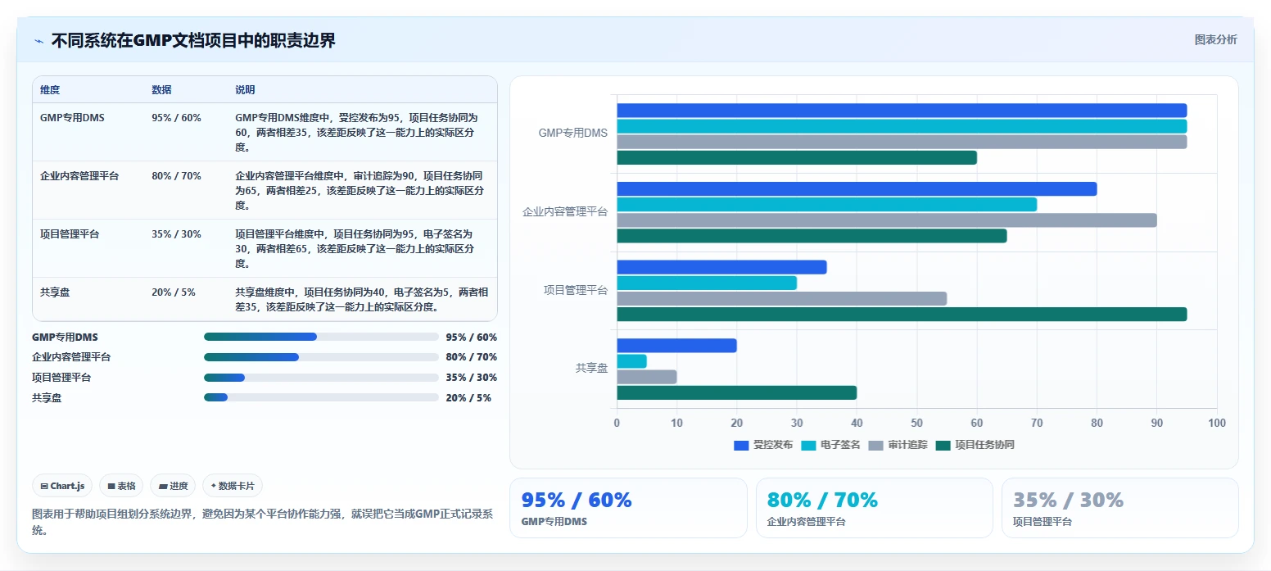
Task: Click the dark green 项目任务协同 bar for GMP专用DMS
Action: (797, 157)
